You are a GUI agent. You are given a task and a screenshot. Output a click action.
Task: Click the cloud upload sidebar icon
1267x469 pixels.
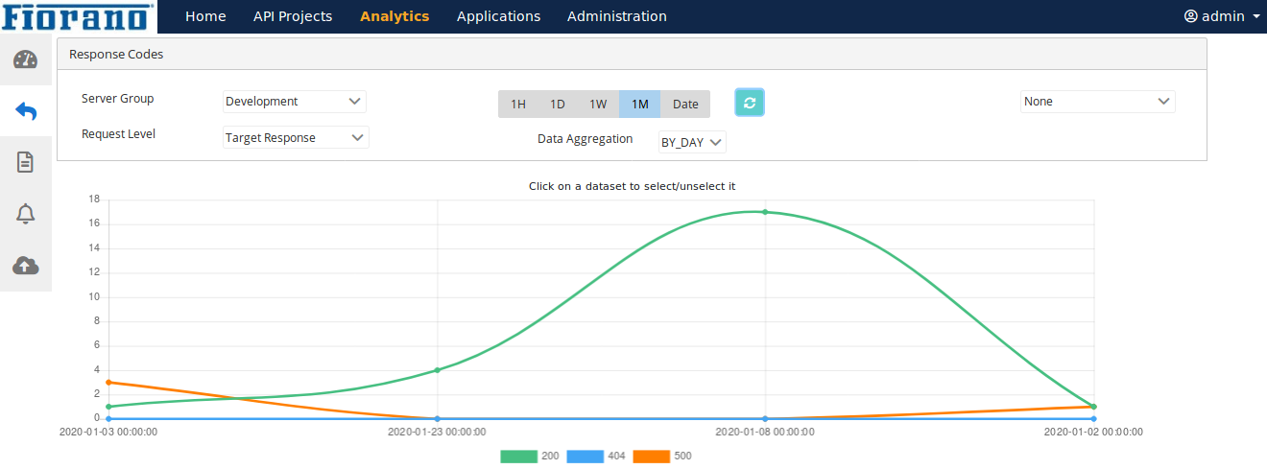point(26,266)
